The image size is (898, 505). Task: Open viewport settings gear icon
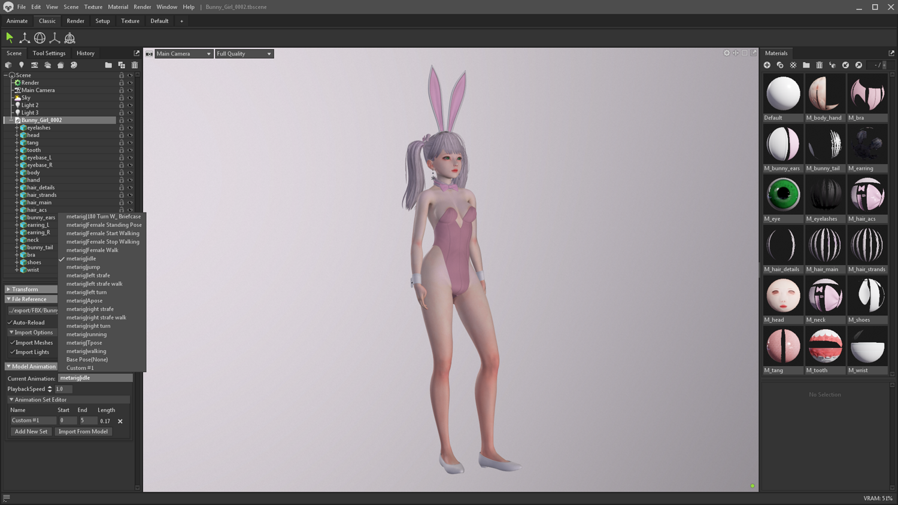[727, 53]
